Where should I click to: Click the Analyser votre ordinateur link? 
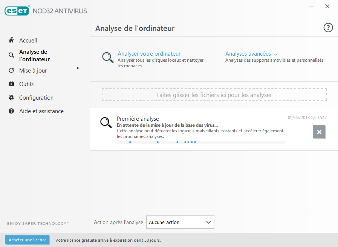pos(149,54)
